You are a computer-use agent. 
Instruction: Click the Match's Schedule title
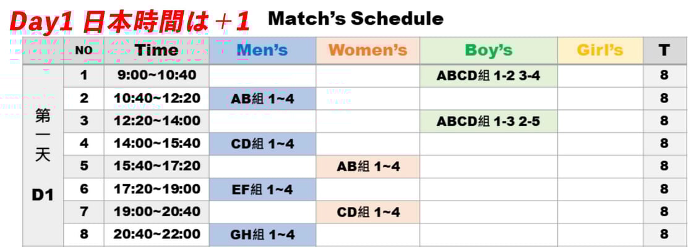coord(355,19)
